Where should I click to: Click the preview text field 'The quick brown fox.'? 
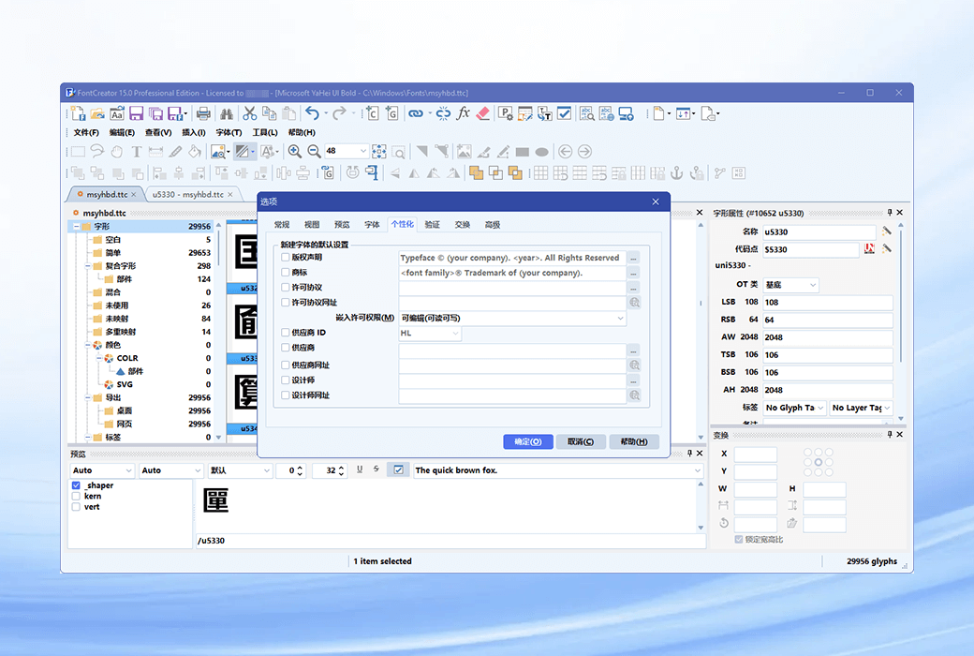553,470
